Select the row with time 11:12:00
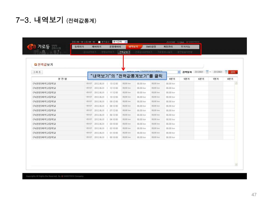 point(133,93)
